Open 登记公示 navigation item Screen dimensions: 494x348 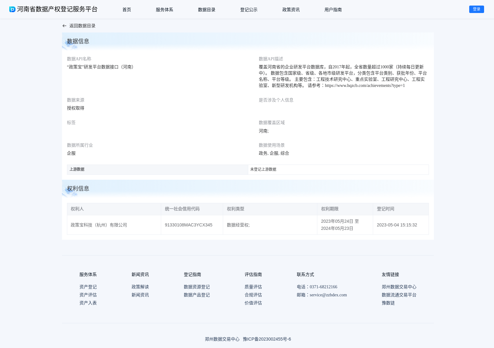tap(249, 10)
